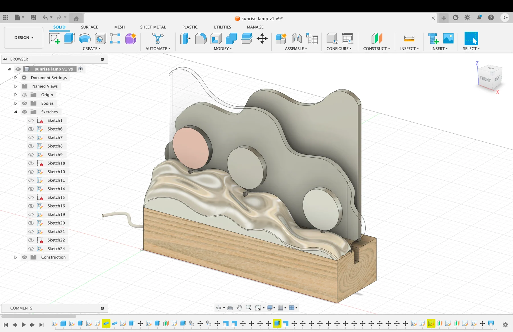This screenshot has height=332, width=513.
Task: Collapse the Sketches folder
Action: coord(16,112)
